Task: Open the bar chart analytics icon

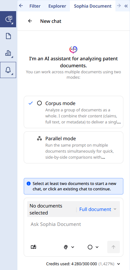Action: coord(8,53)
